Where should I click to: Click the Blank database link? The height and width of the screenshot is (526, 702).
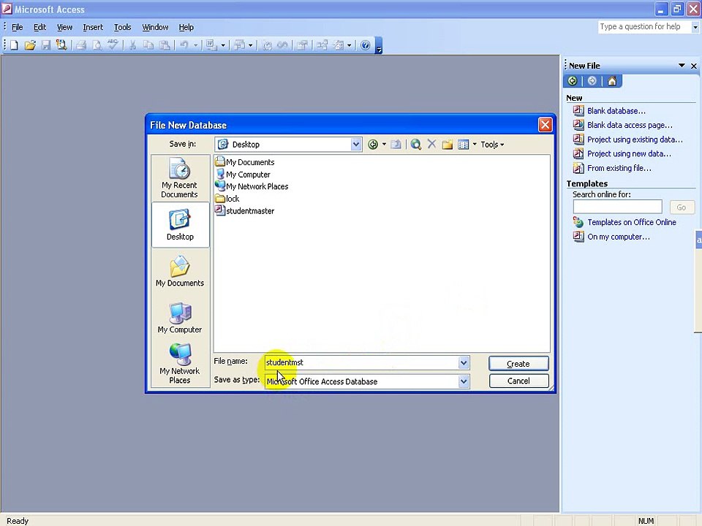(x=616, y=111)
